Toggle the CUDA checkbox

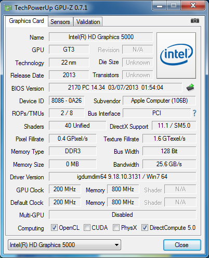pyautogui.click(x=87, y=227)
